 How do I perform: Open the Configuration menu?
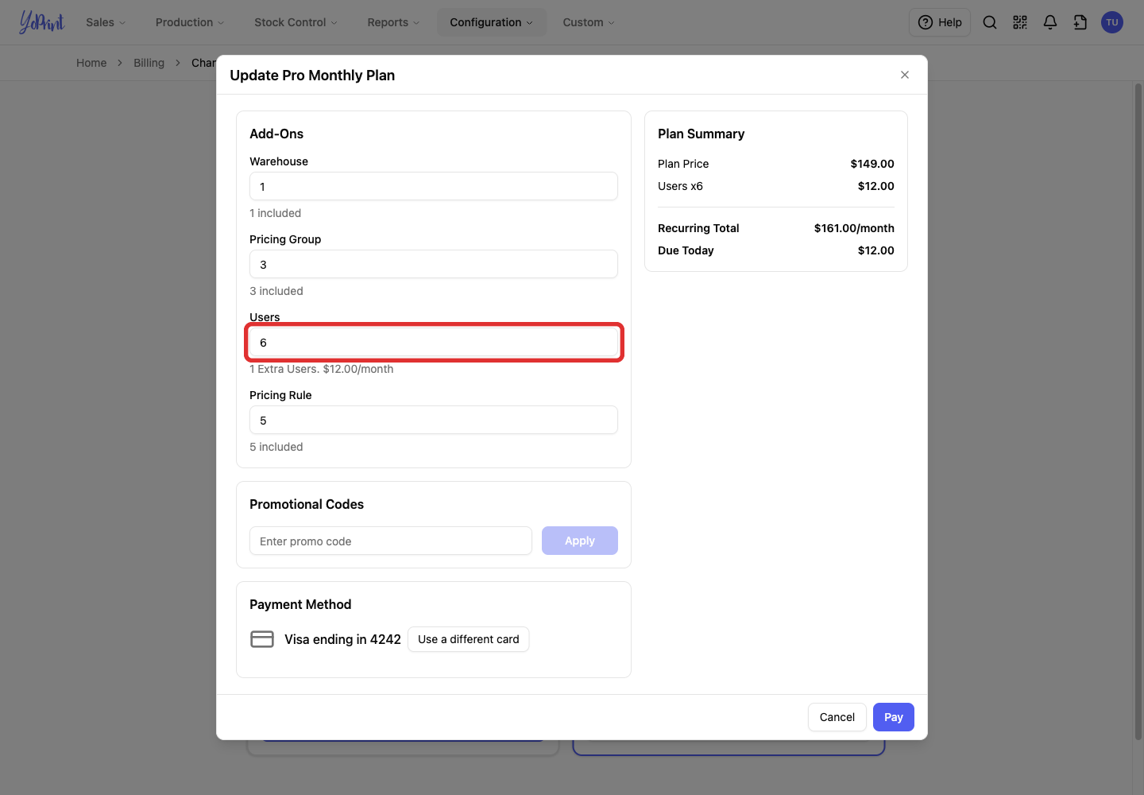tap(492, 22)
